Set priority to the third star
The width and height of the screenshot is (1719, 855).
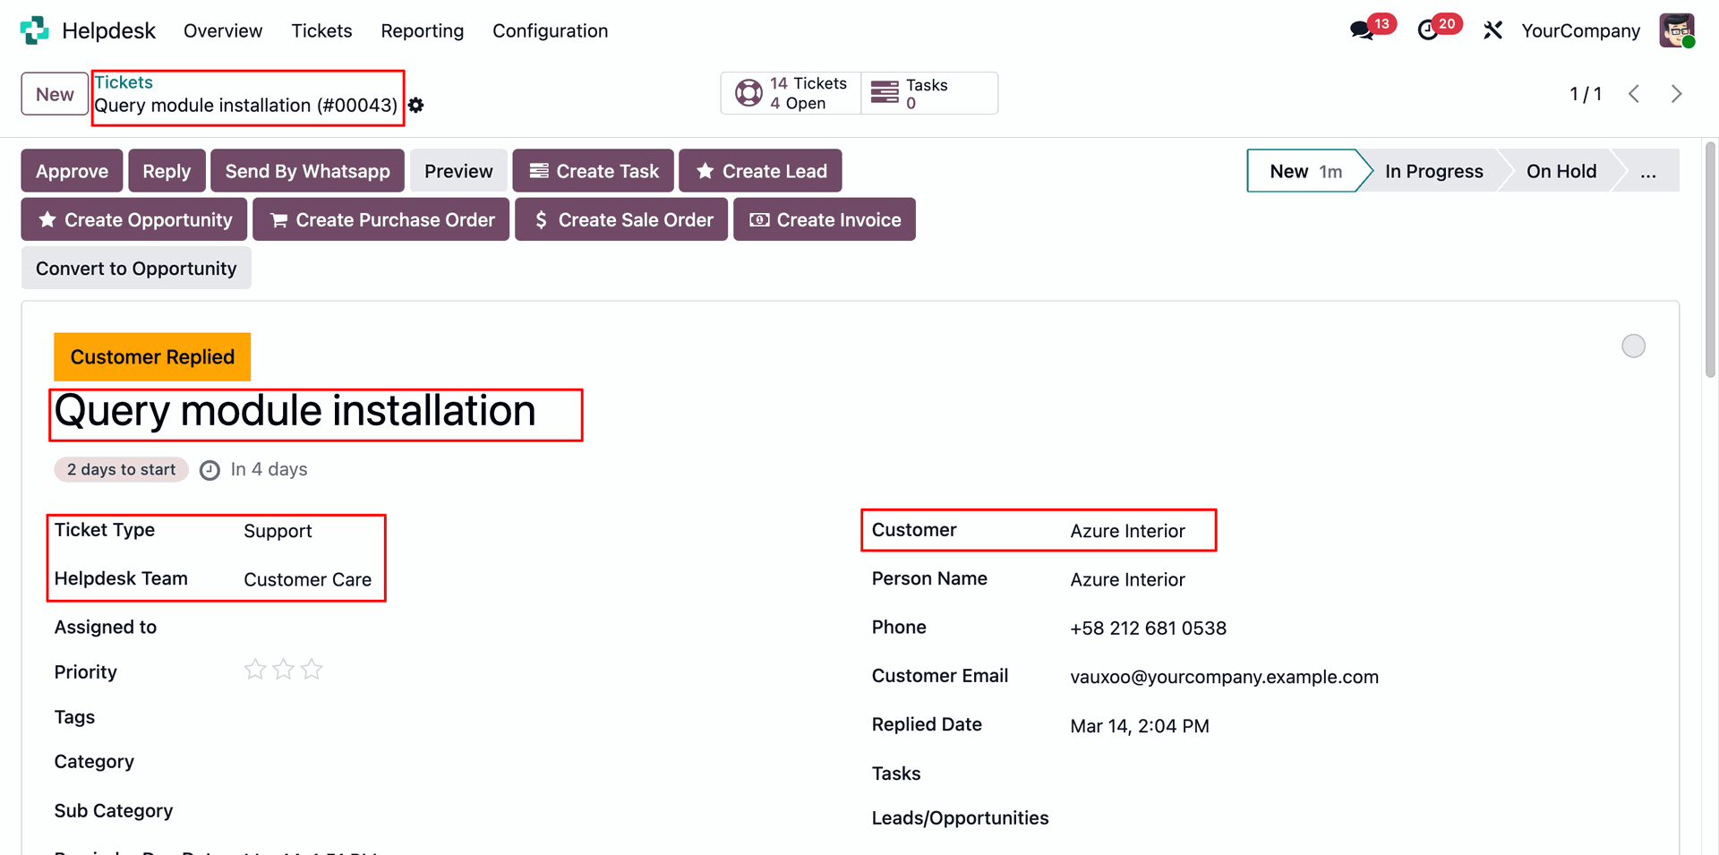[312, 670]
